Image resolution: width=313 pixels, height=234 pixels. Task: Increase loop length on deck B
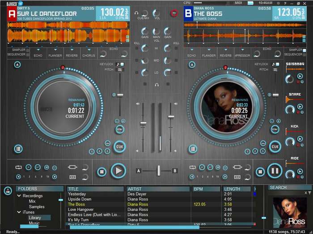pos(225,177)
